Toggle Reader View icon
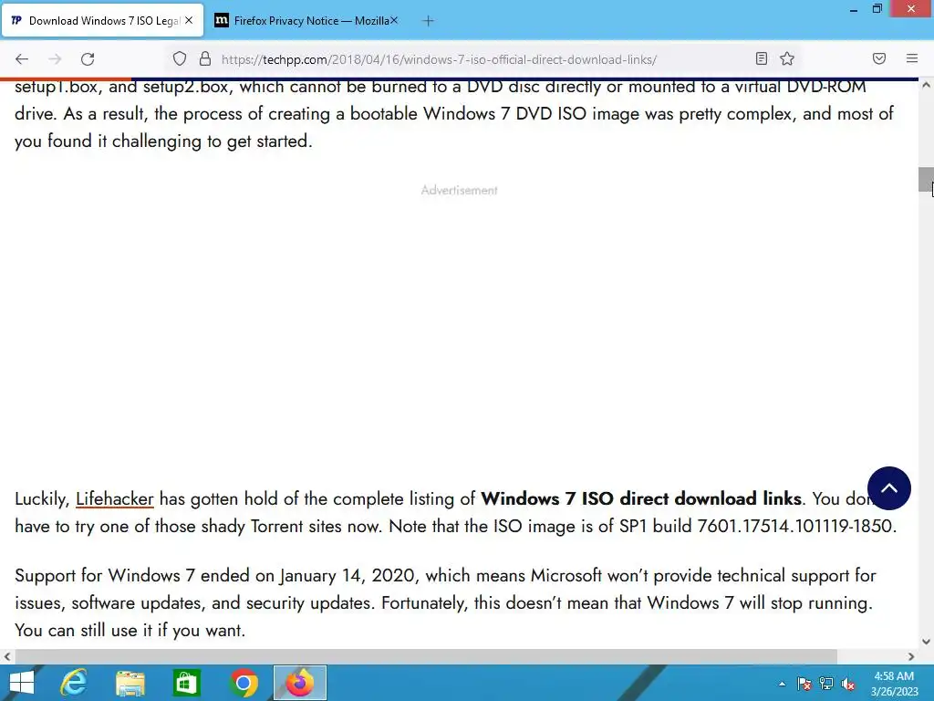This screenshot has width=934, height=701. pyautogui.click(x=762, y=58)
